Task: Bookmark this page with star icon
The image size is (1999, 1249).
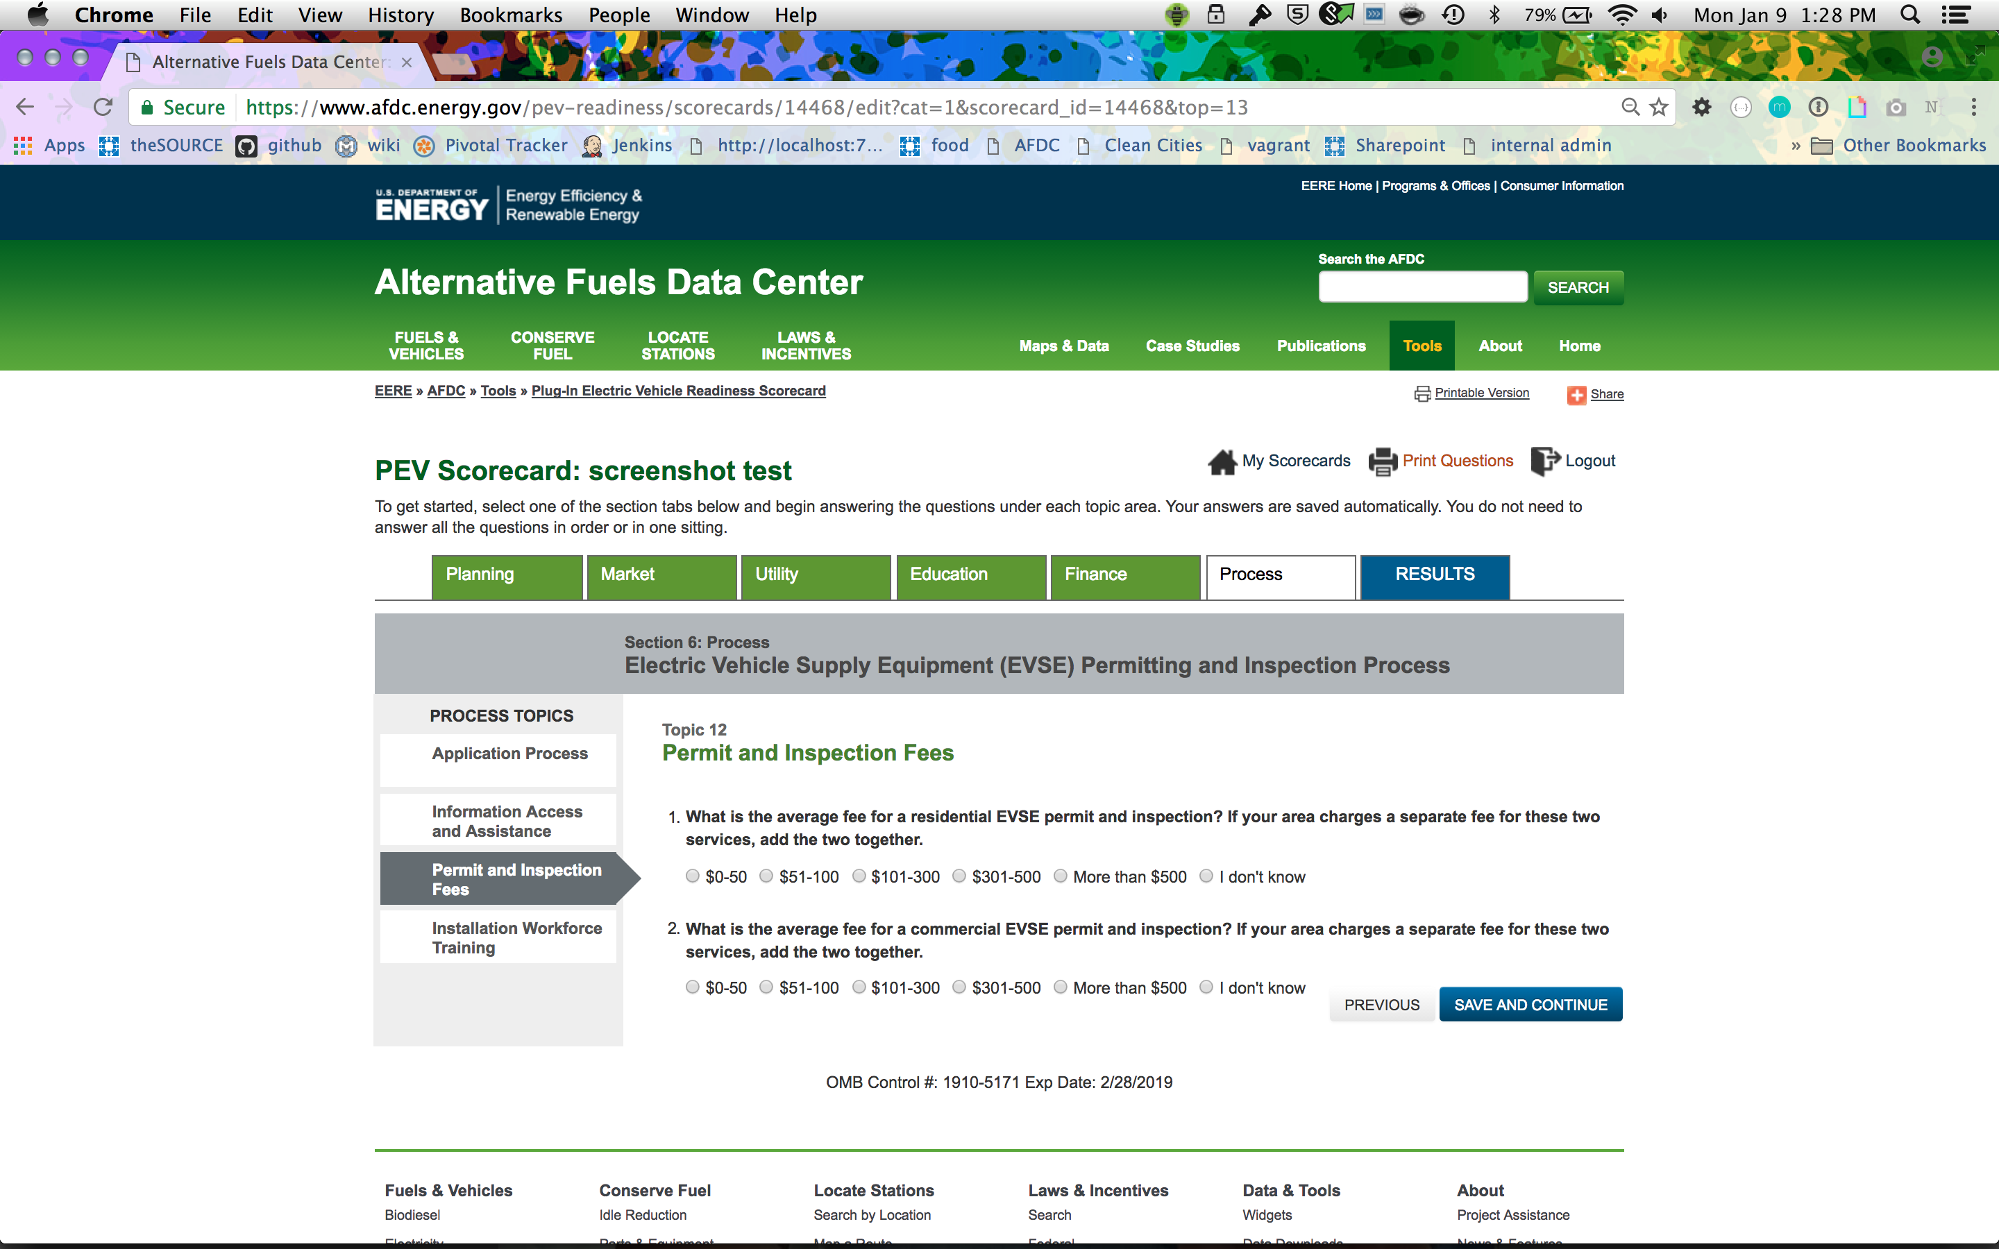Action: [1659, 108]
